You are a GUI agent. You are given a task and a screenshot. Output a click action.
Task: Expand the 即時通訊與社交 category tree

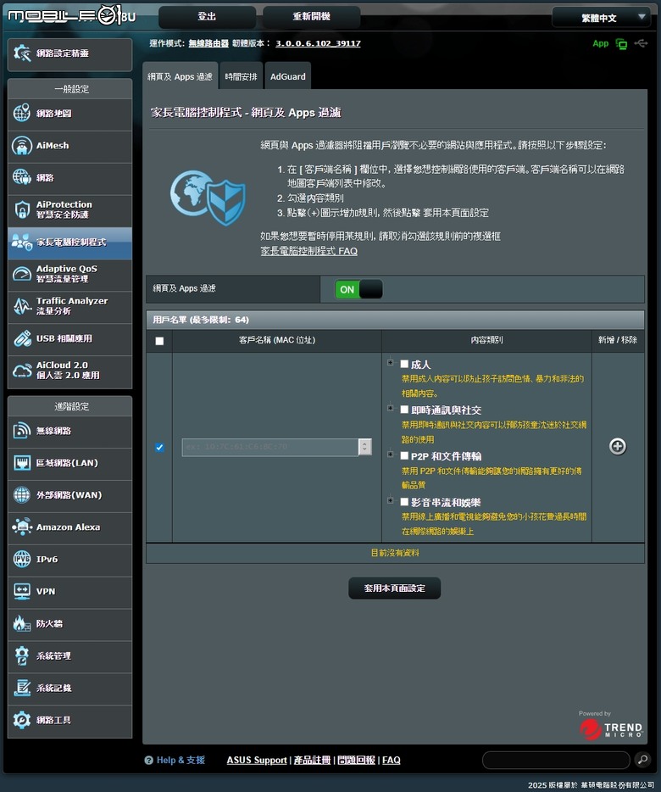tap(391, 408)
